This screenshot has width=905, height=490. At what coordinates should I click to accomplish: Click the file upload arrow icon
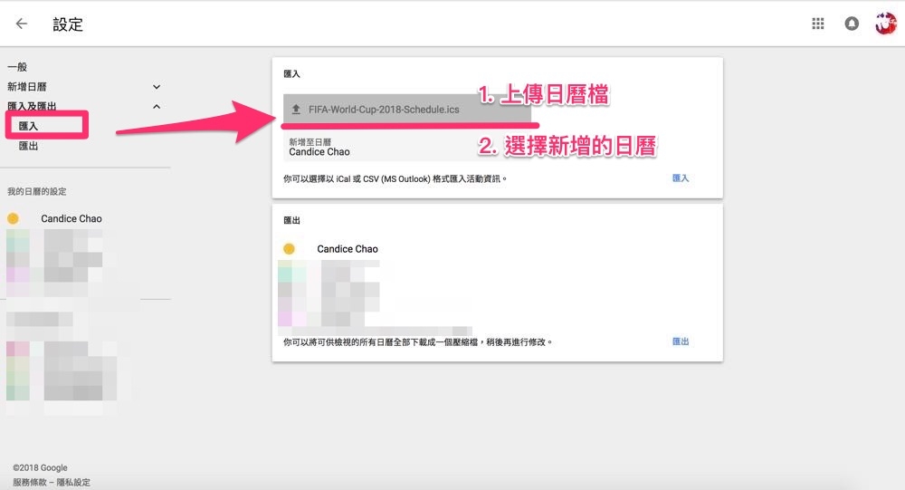tap(296, 110)
